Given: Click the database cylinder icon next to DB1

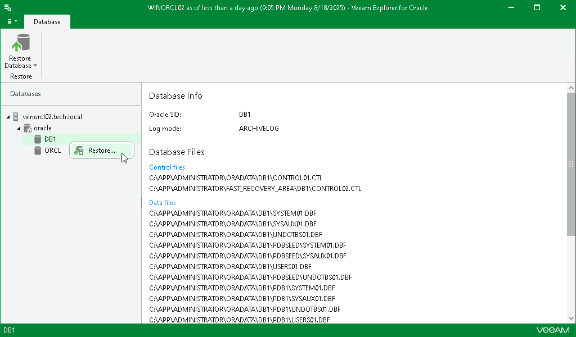Looking at the screenshot, I should [x=37, y=139].
